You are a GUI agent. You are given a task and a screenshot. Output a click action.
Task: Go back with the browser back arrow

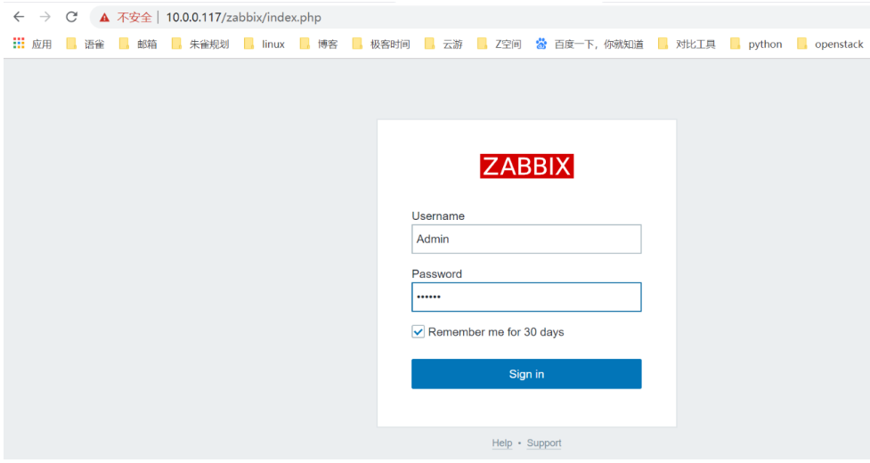click(19, 17)
